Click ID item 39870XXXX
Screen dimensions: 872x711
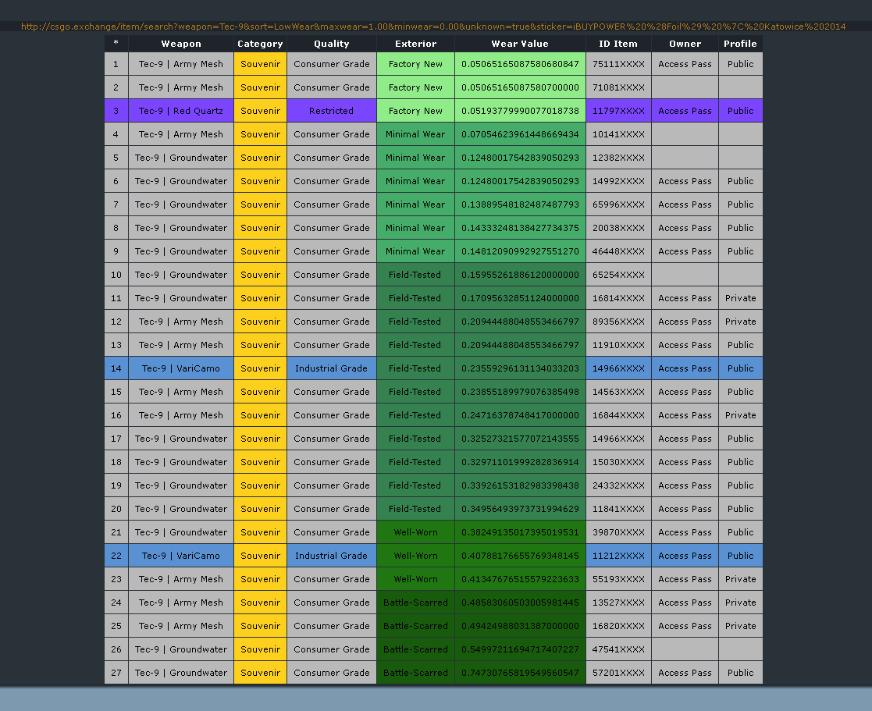pos(618,532)
